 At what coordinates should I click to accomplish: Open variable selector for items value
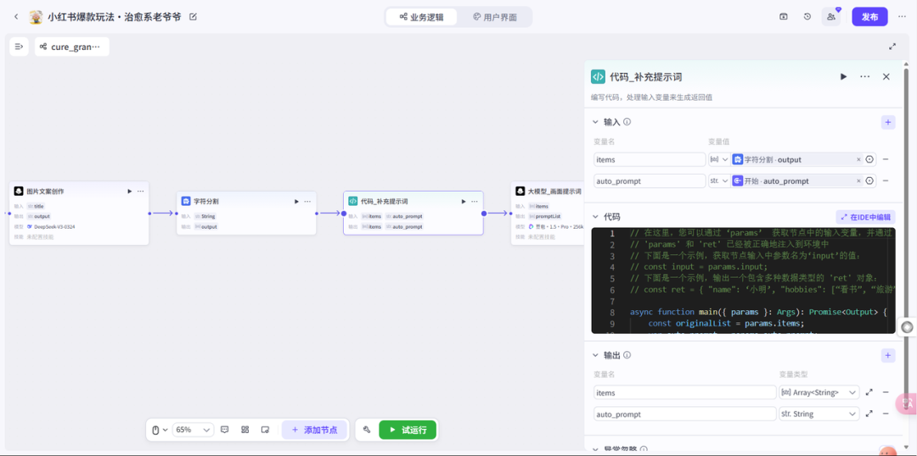869,159
